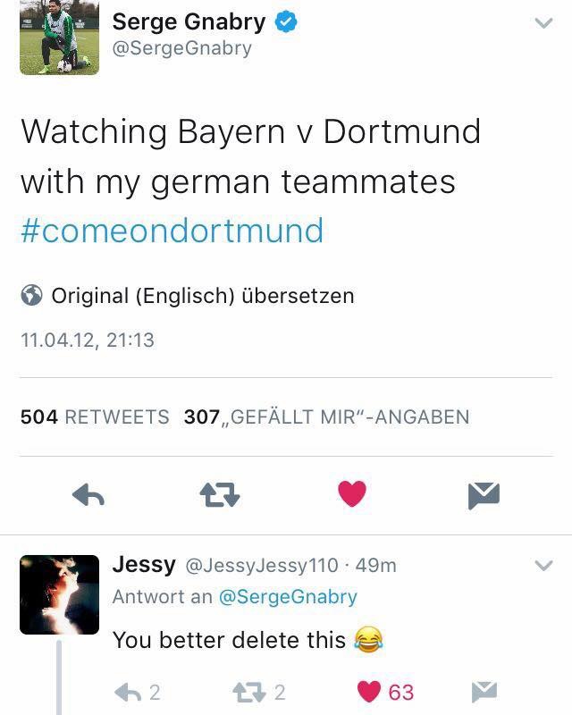
Task: Open dropdown chevron on Jessy's reply
Action: tap(543, 566)
